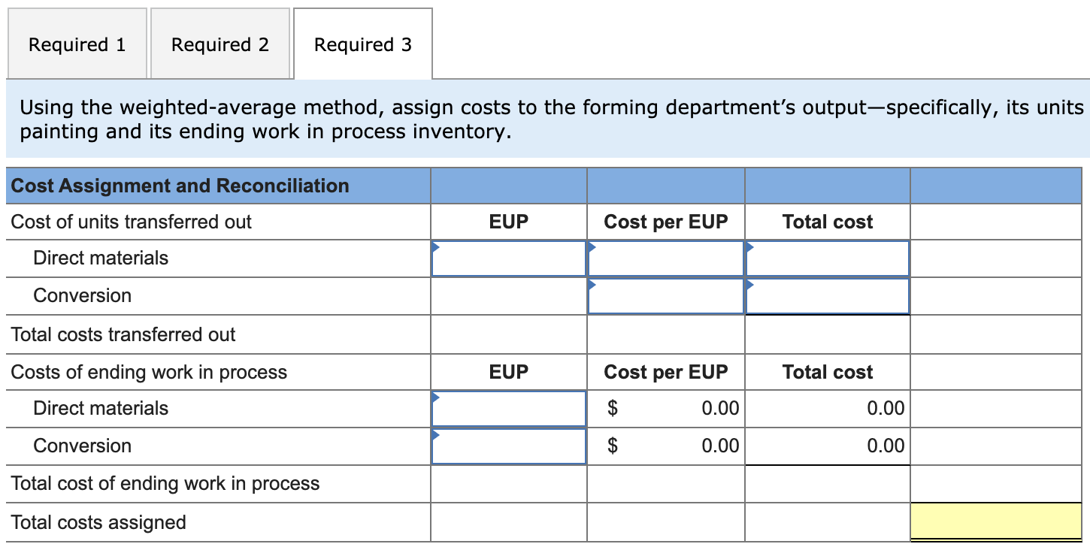Click the instruction banner about weighted-average method
The height and width of the screenshot is (550, 1090).
point(545,119)
